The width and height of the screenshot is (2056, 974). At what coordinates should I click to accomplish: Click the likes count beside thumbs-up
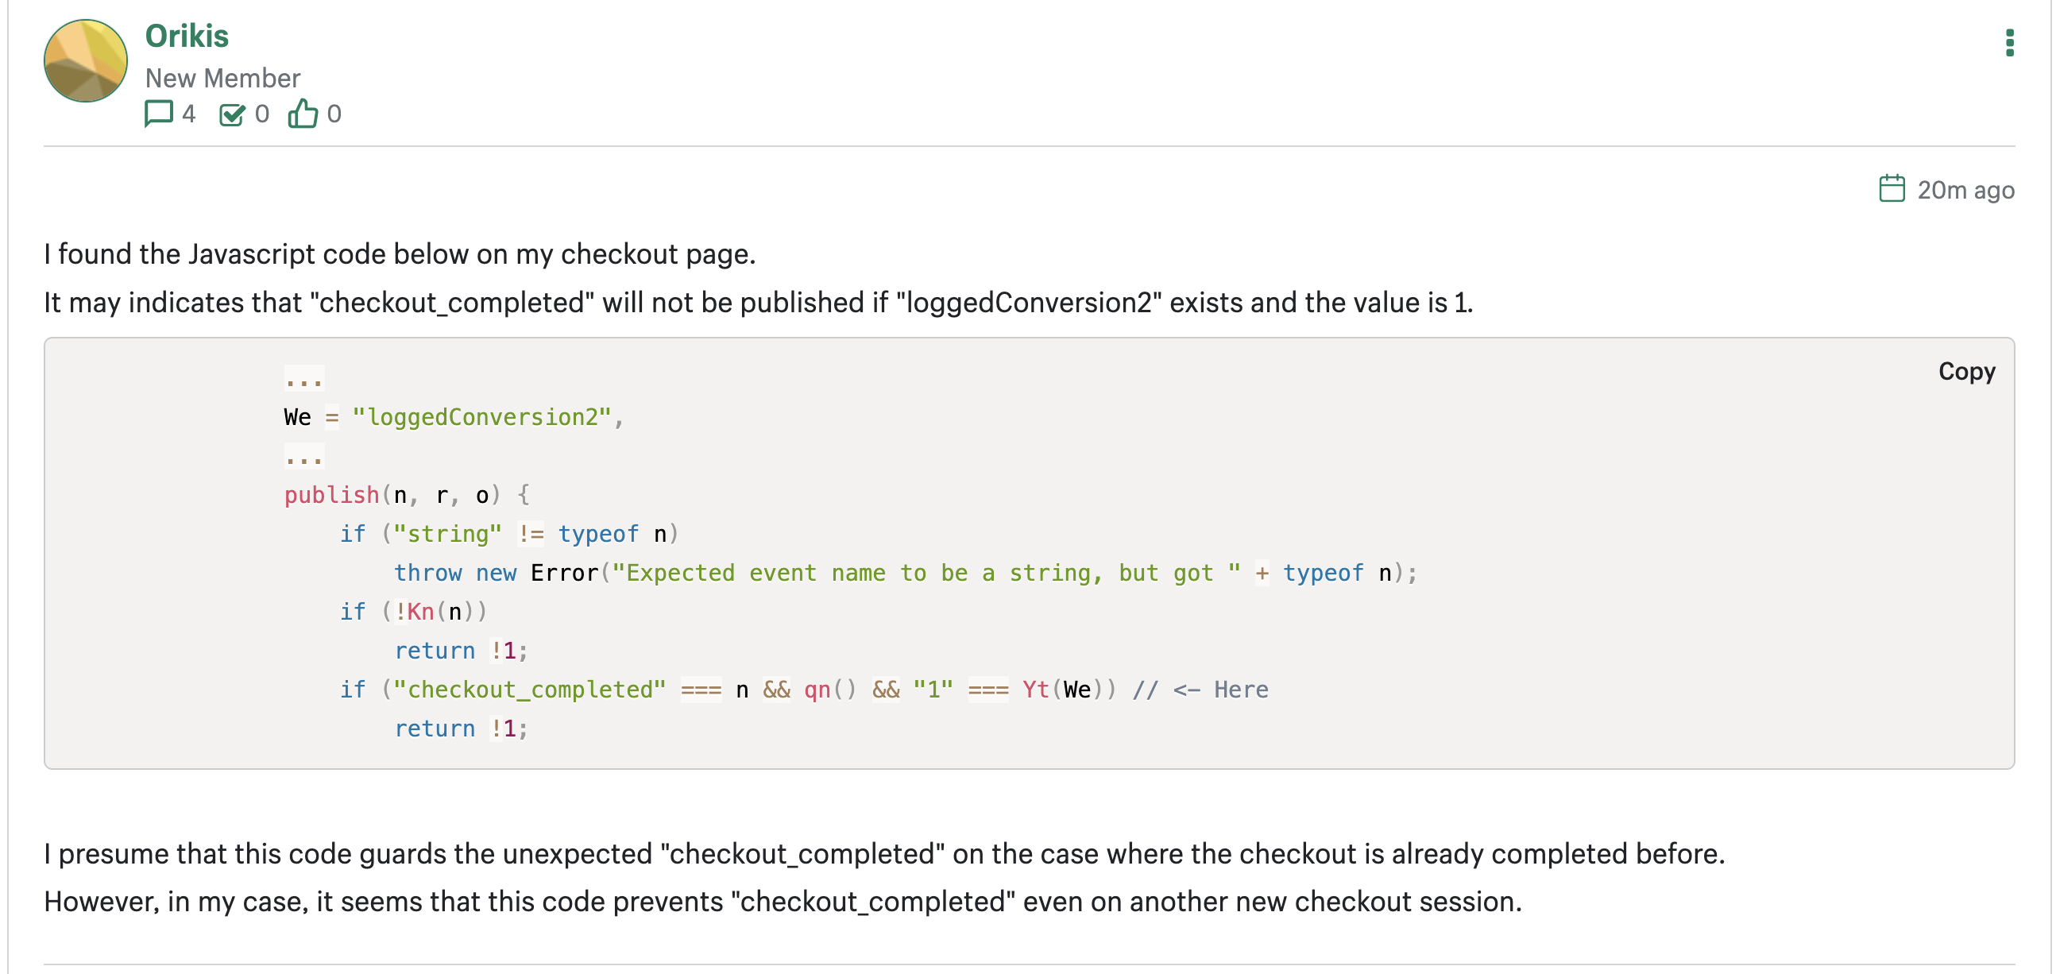pos(334,114)
